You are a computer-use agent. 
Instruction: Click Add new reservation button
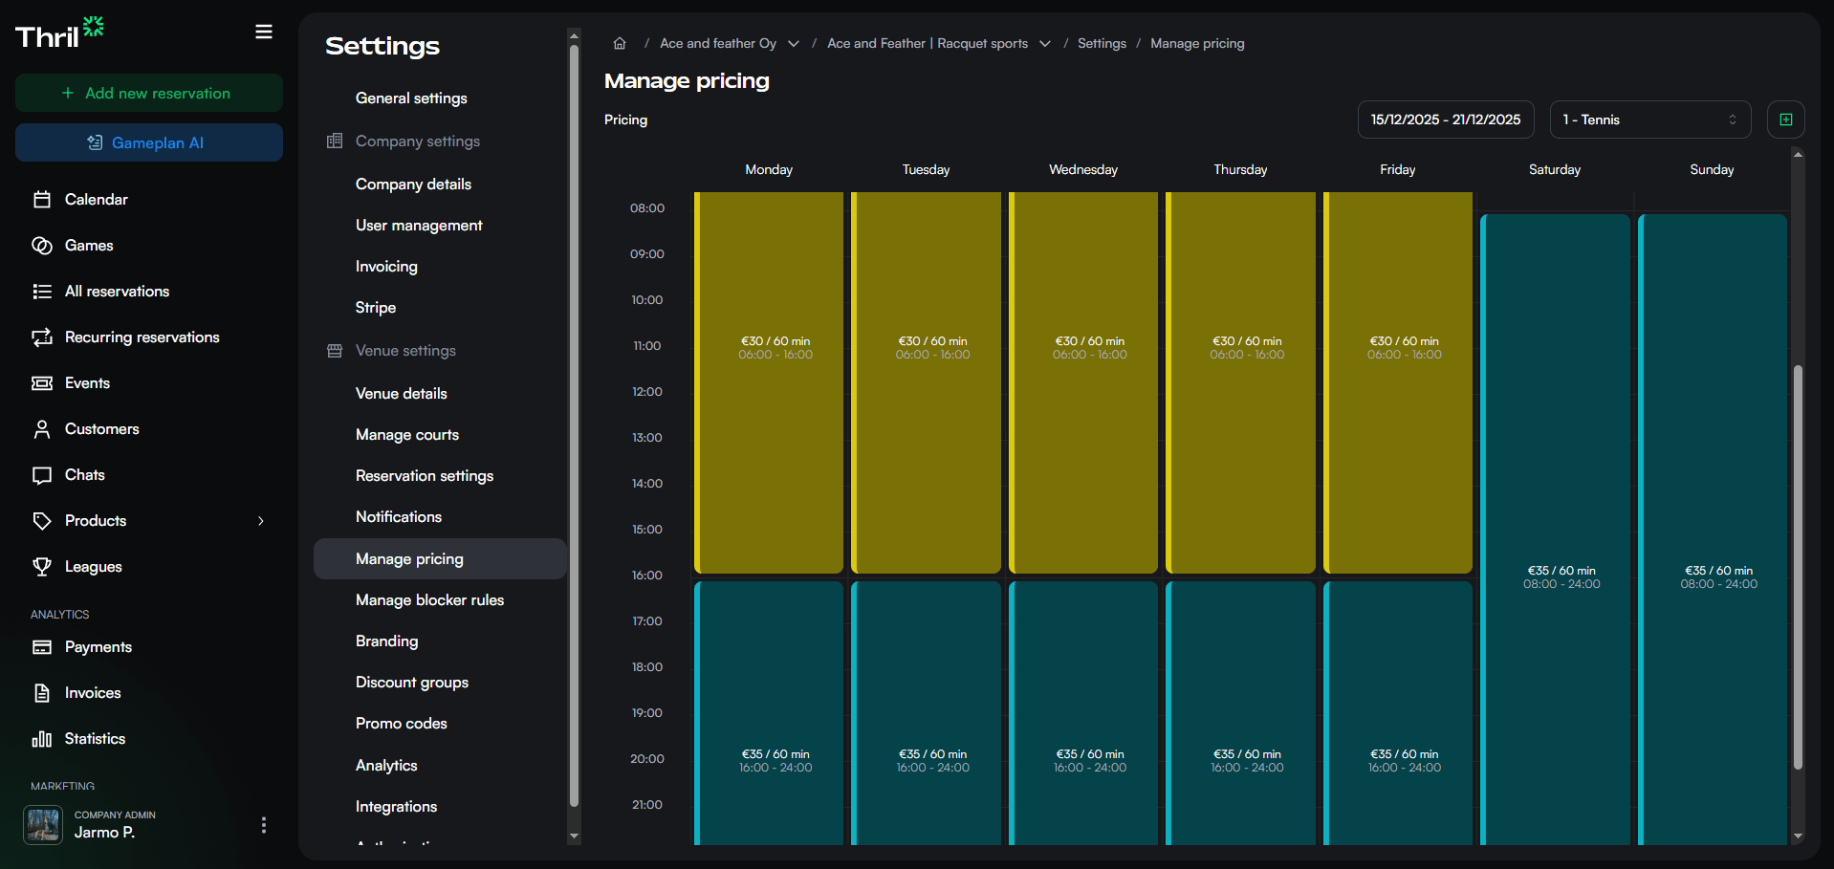point(148,93)
